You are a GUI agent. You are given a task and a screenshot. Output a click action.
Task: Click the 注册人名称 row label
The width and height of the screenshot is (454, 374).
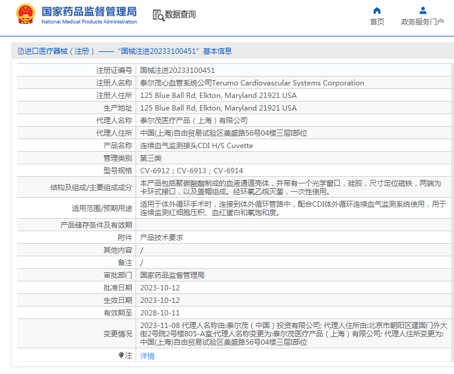click(x=114, y=83)
